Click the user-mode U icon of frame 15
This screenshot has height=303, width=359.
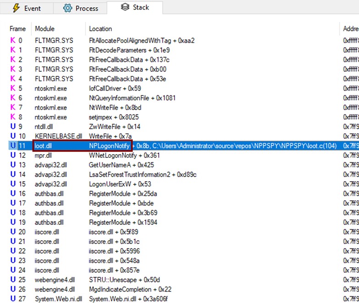click(x=13, y=184)
